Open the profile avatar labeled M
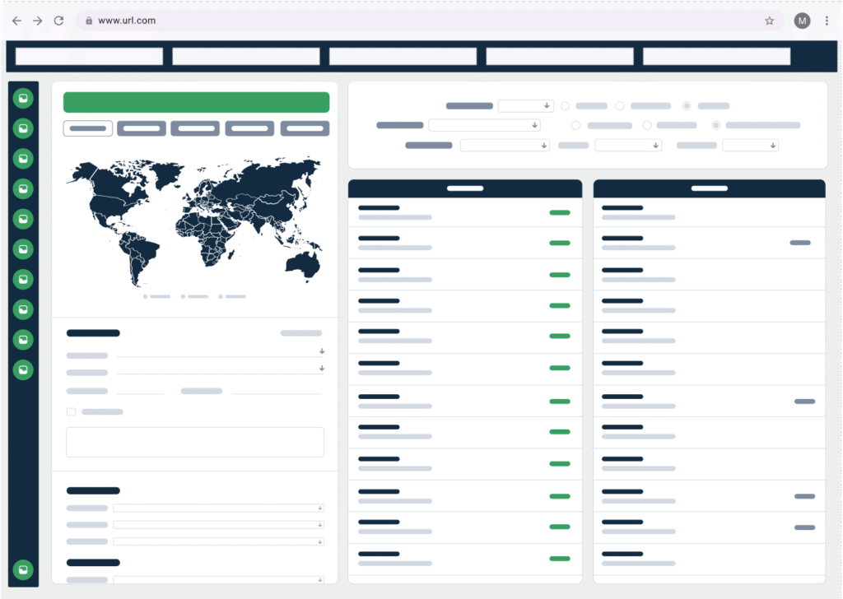 [802, 21]
